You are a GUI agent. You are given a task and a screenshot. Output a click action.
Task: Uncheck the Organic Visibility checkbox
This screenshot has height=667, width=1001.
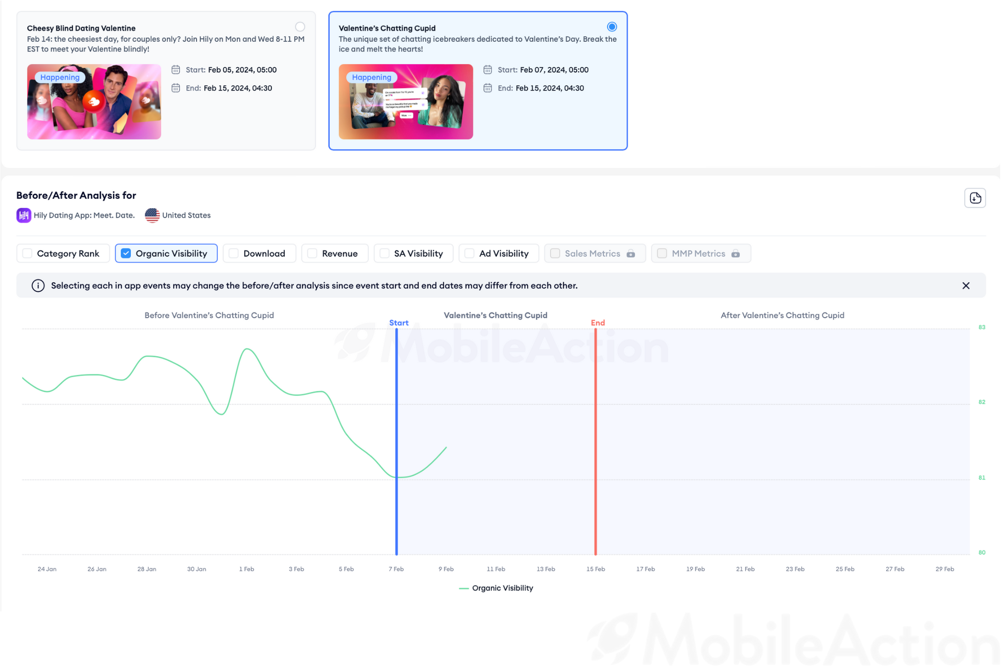tap(126, 254)
